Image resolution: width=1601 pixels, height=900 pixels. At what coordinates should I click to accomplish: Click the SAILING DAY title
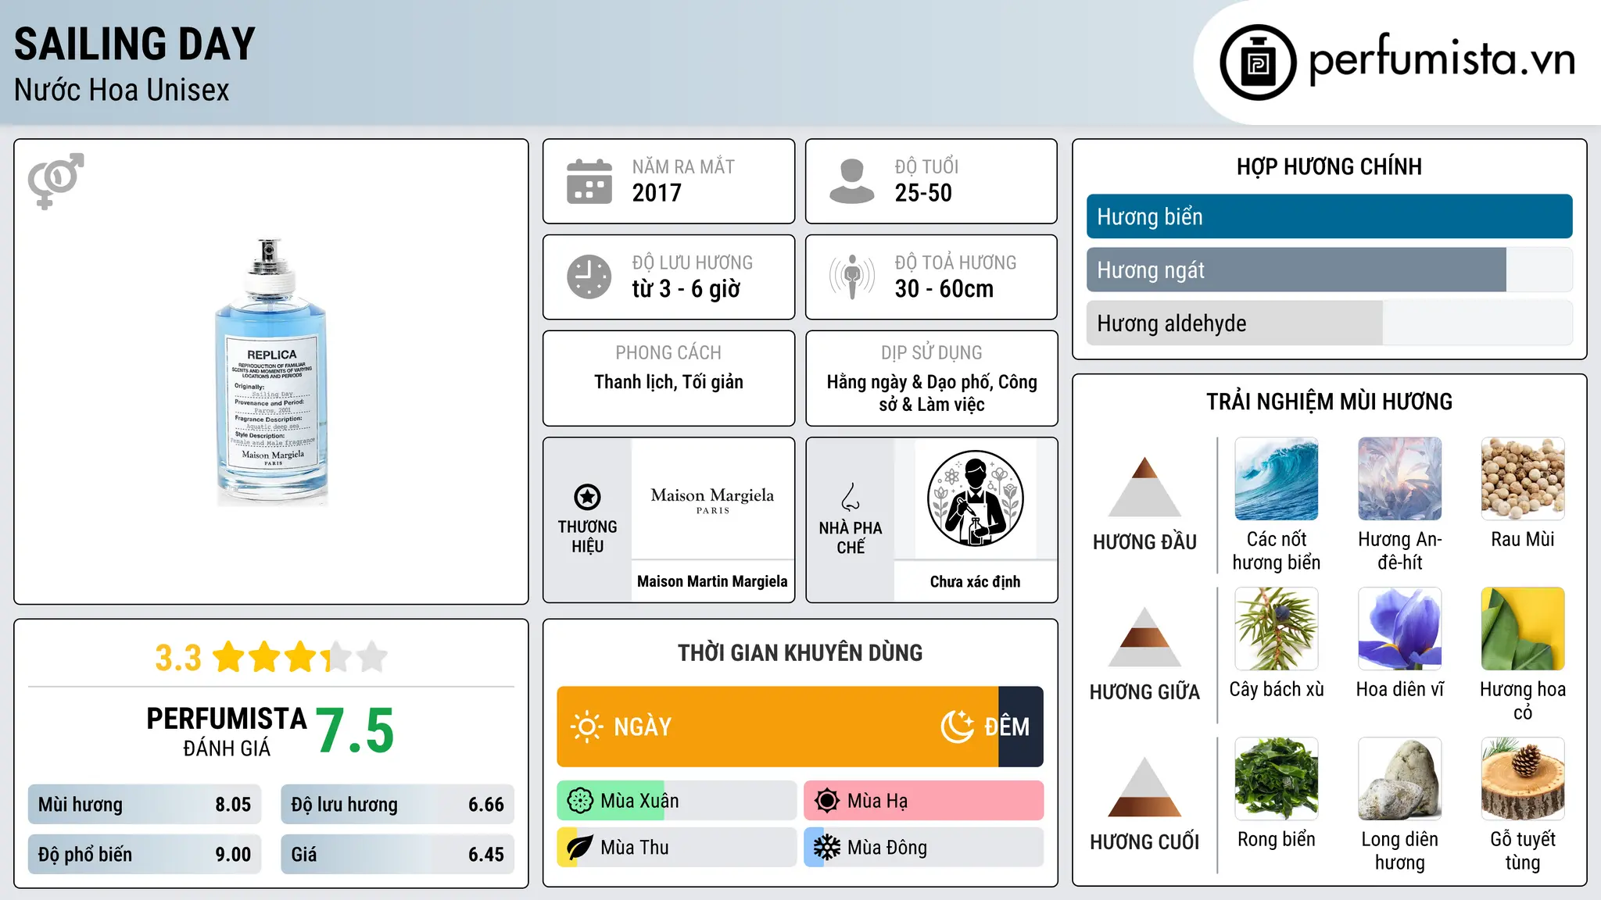(134, 44)
